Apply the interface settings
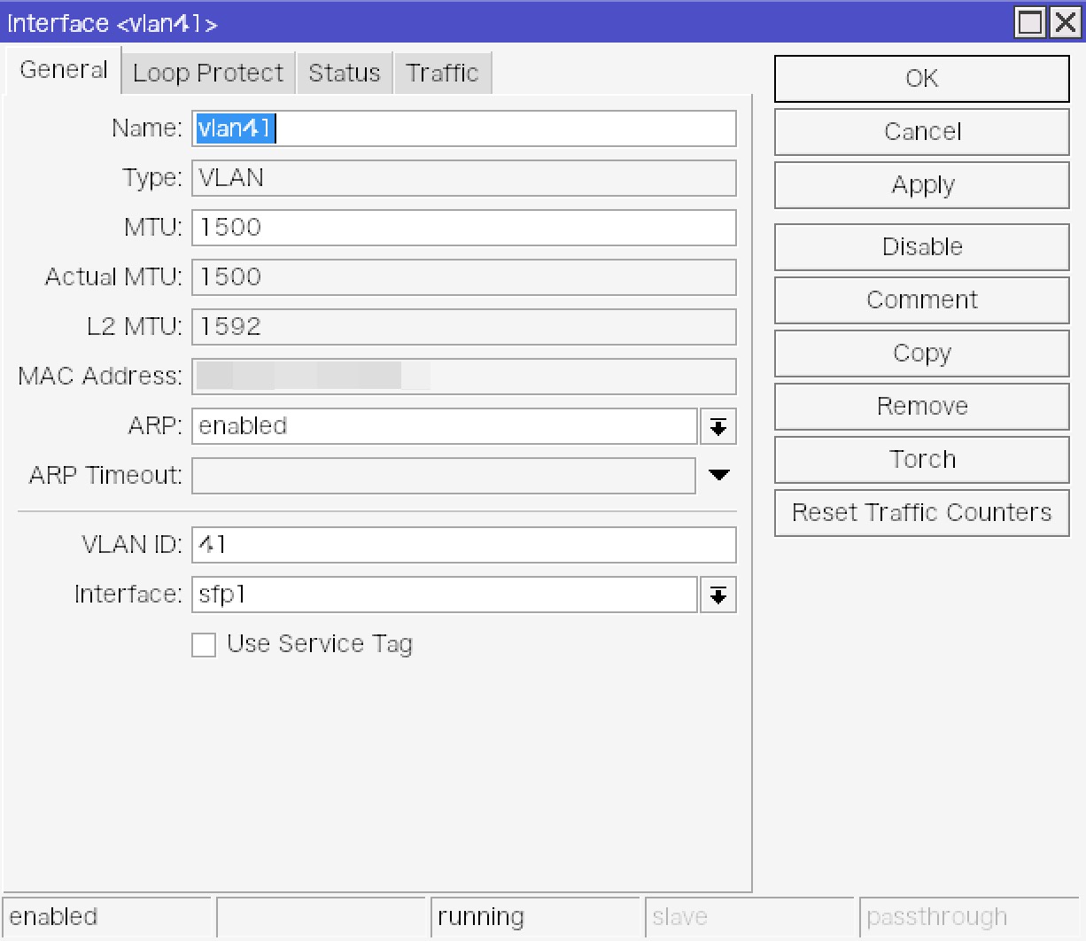The image size is (1086, 941). point(921,185)
